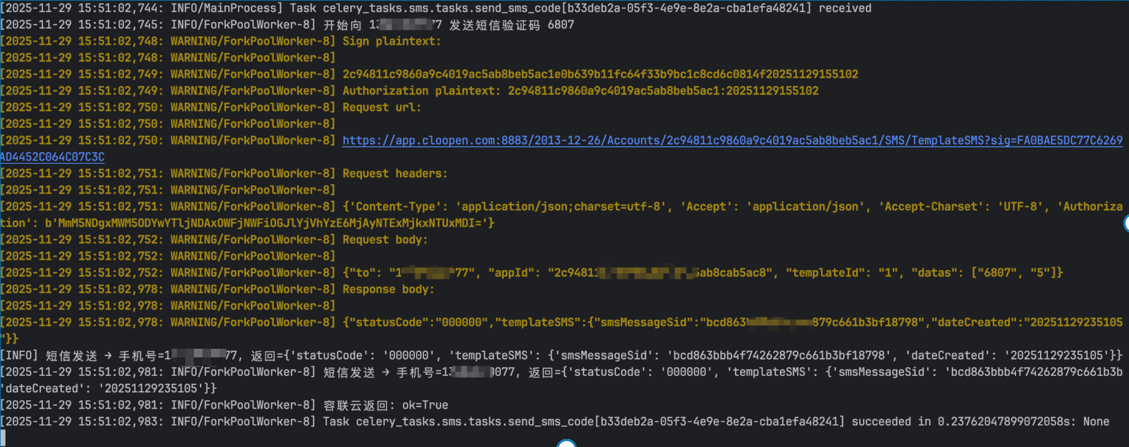Click the terminal cursor block below the log

(3, 438)
